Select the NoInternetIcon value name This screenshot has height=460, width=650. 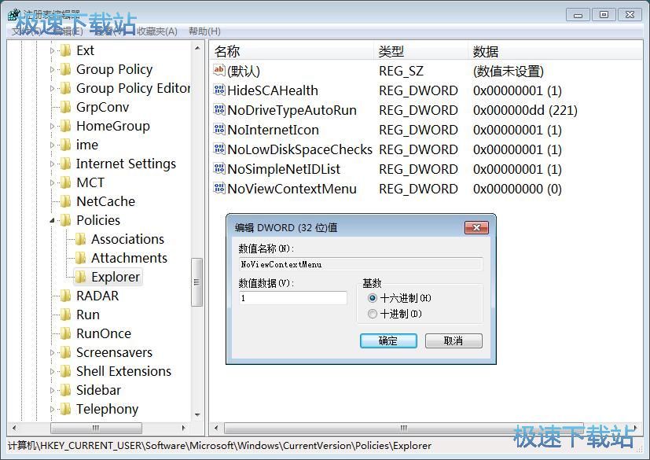[x=274, y=130]
